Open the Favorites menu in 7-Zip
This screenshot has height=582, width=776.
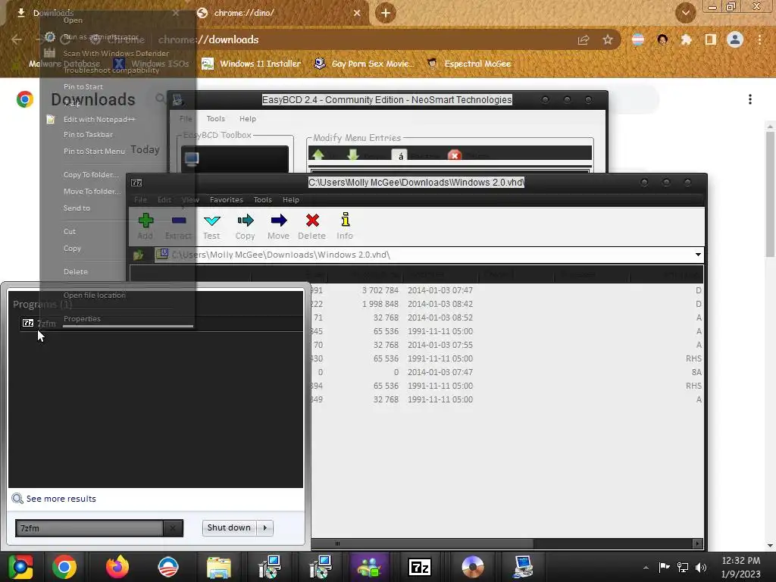[x=226, y=200]
